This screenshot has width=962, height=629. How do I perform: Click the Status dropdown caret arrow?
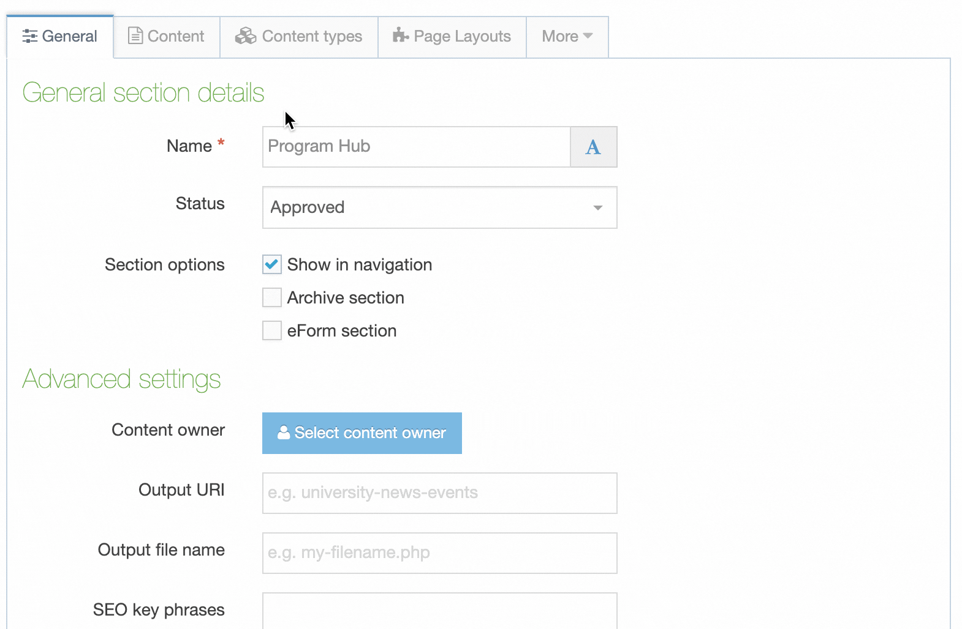pos(597,208)
